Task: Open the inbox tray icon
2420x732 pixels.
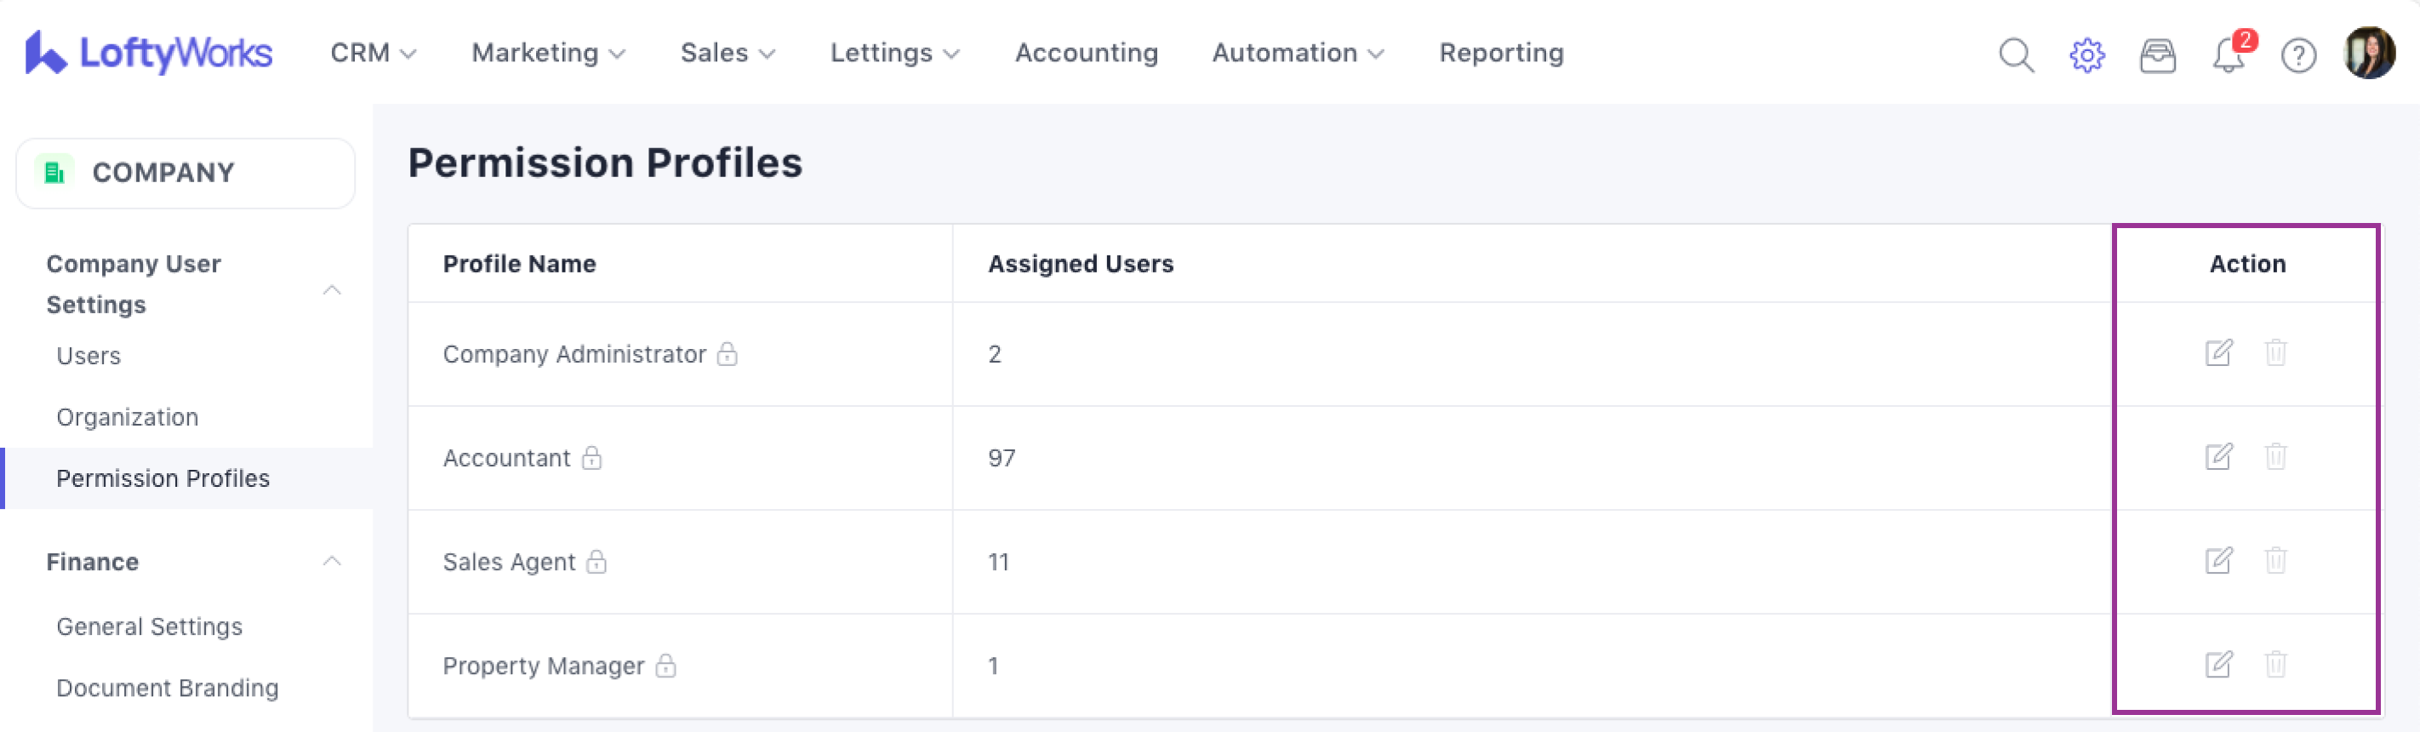Action: pyautogui.click(x=2157, y=55)
